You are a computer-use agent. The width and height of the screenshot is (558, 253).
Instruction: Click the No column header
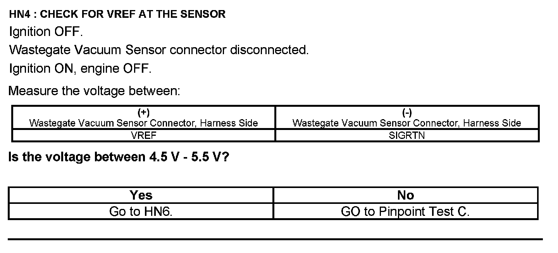coord(405,195)
